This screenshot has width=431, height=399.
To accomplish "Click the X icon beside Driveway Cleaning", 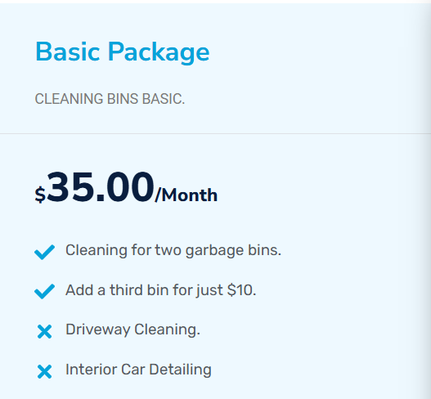I will pos(44,332).
